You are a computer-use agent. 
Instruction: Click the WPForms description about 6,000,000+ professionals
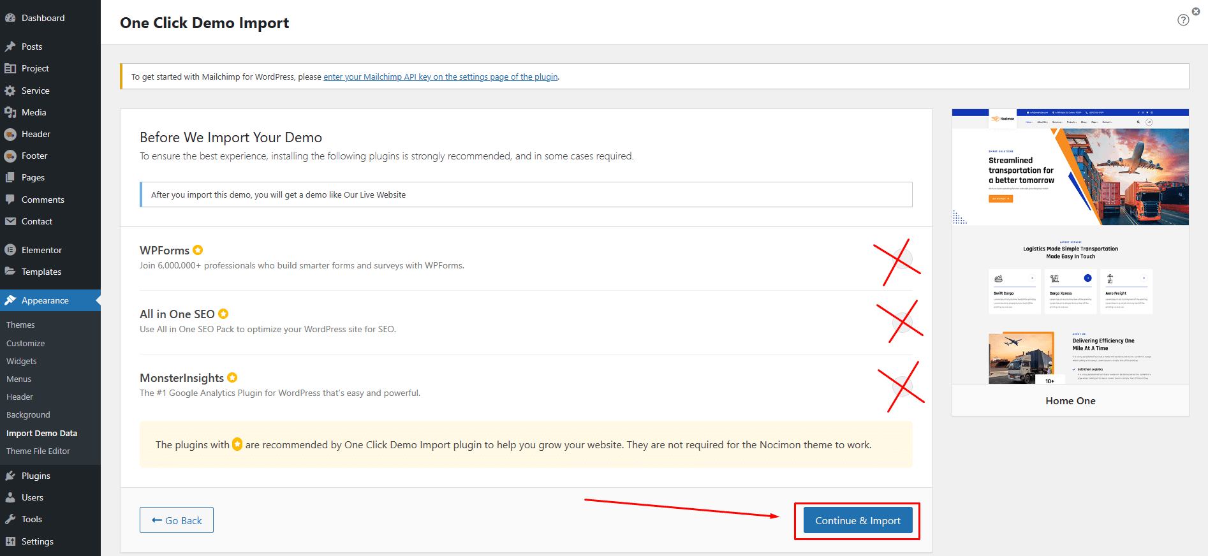pyautogui.click(x=302, y=265)
